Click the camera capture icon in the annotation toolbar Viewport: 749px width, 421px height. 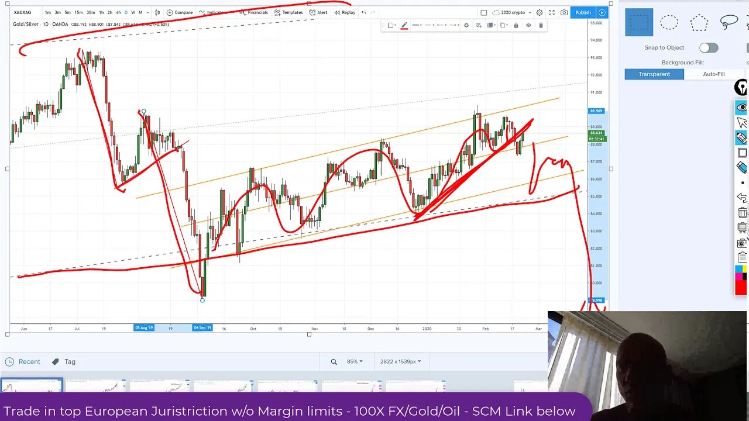tap(742, 243)
